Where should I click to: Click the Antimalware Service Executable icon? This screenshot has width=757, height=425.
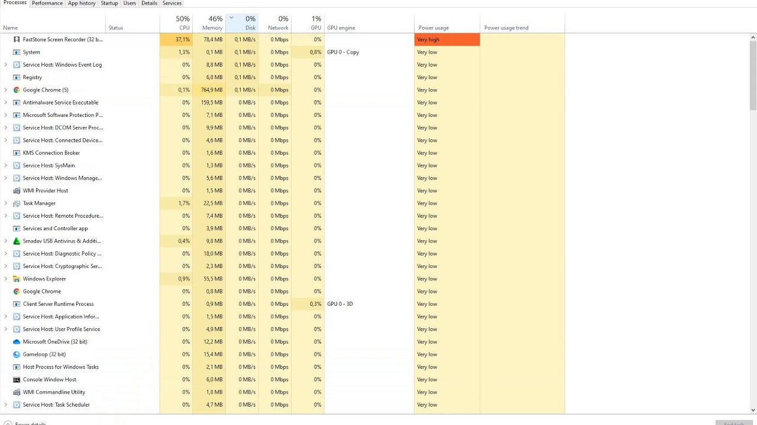click(x=17, y=103)
